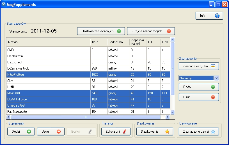This screenshot has width=229, height=145.
Task: Sort by the Nazwa column header
Action: [48, 42]
